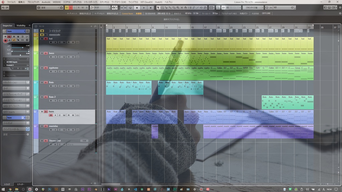Select the Range Selection tool
This screenshot has height=192, width=342.
pyautogui.click(x=162, y=8)
